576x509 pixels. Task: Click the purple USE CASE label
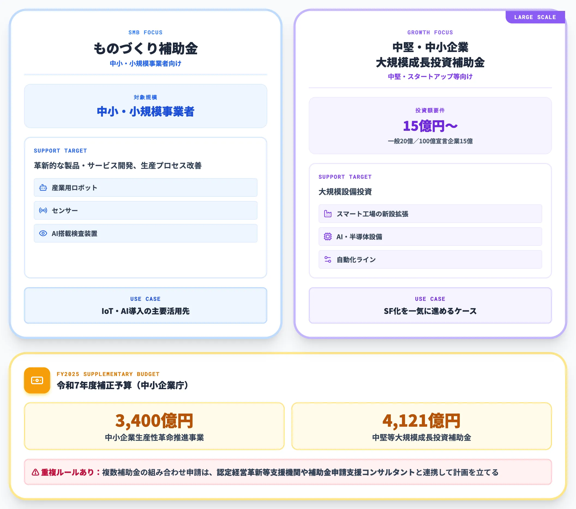click(x=430, y=299)
